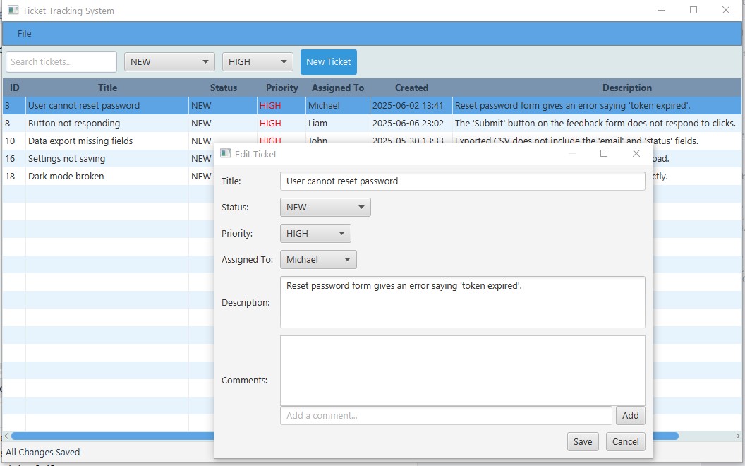Maximize the Ticket Tracking System window

[693, 10]
